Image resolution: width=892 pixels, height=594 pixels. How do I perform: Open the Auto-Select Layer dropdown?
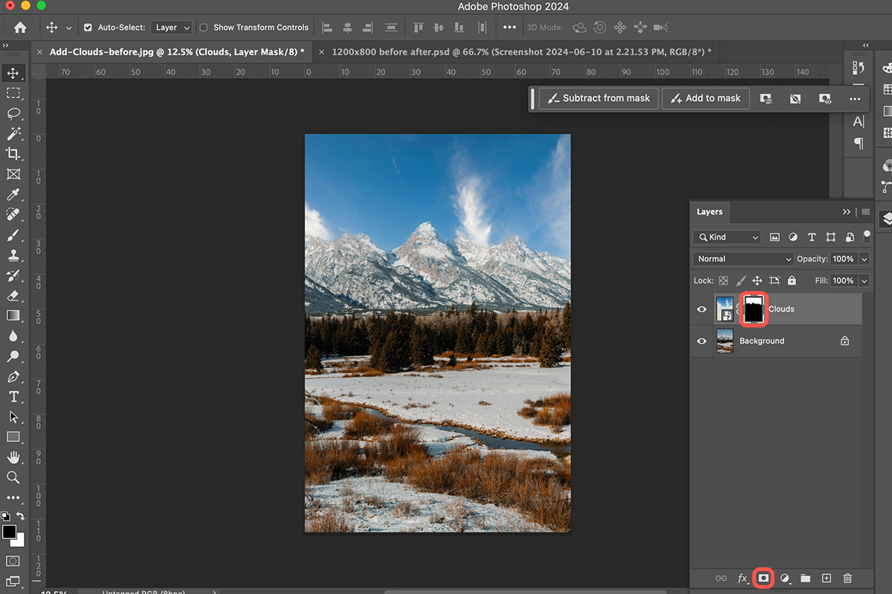pos(172,27)
